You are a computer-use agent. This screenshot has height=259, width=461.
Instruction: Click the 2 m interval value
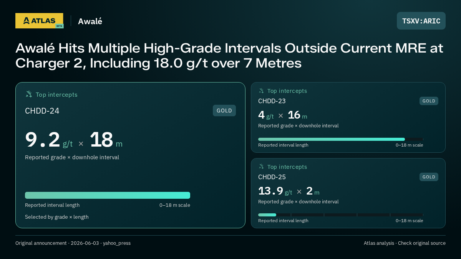click(313, 191)
